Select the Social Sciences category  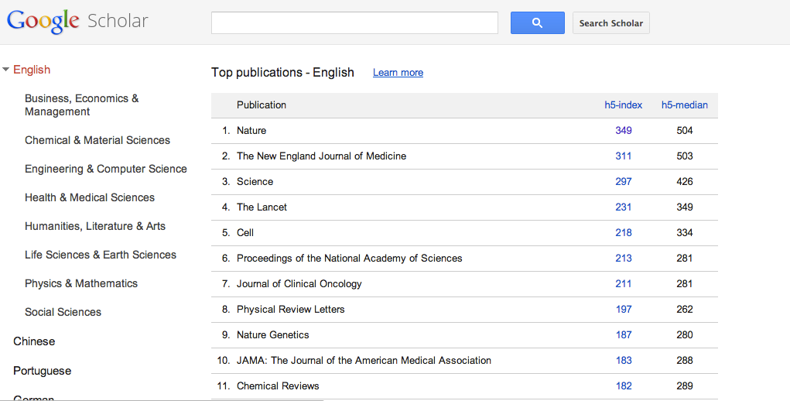pos(63,312)
